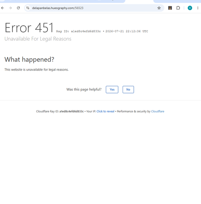View site information icon in address bar
The height and width of the screenshot is (204, 201).
click(x=28, y=8)
